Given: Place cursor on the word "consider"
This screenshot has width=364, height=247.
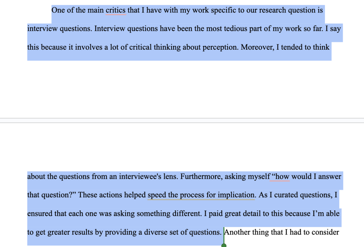Looking at the screenshot, I should (x=327, y=232).
